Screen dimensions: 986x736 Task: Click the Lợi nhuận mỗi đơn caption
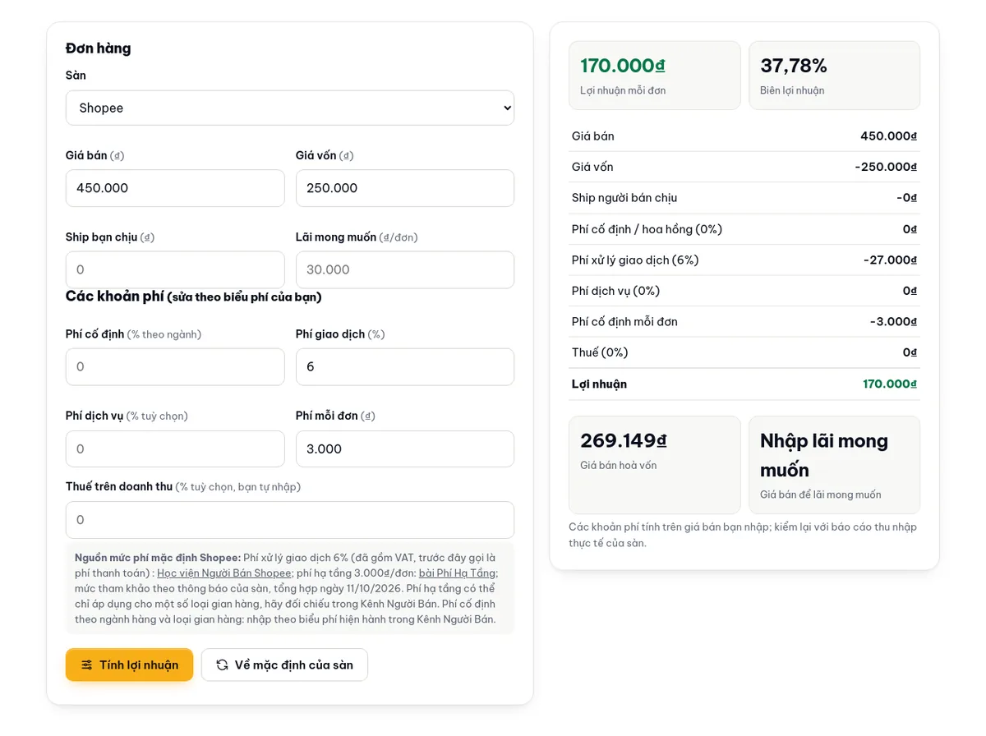click(x=623, y=90)
